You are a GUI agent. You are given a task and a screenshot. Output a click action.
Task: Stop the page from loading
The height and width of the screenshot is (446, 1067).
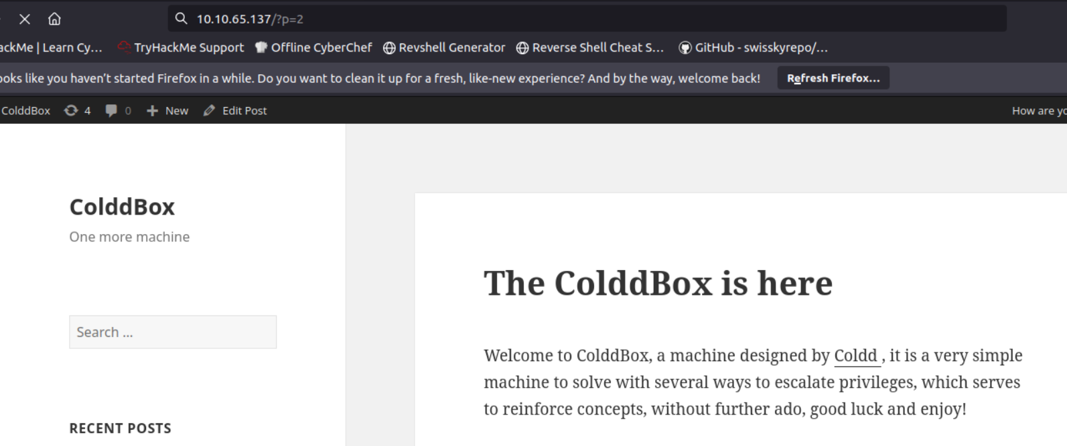click(25, 19)
